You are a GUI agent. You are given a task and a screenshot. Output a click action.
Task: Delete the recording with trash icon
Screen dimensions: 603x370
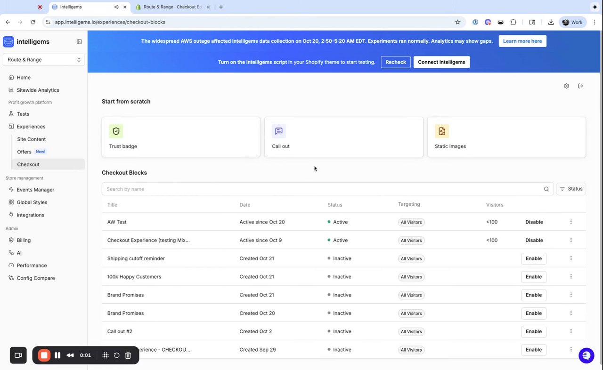click(128, 355)
